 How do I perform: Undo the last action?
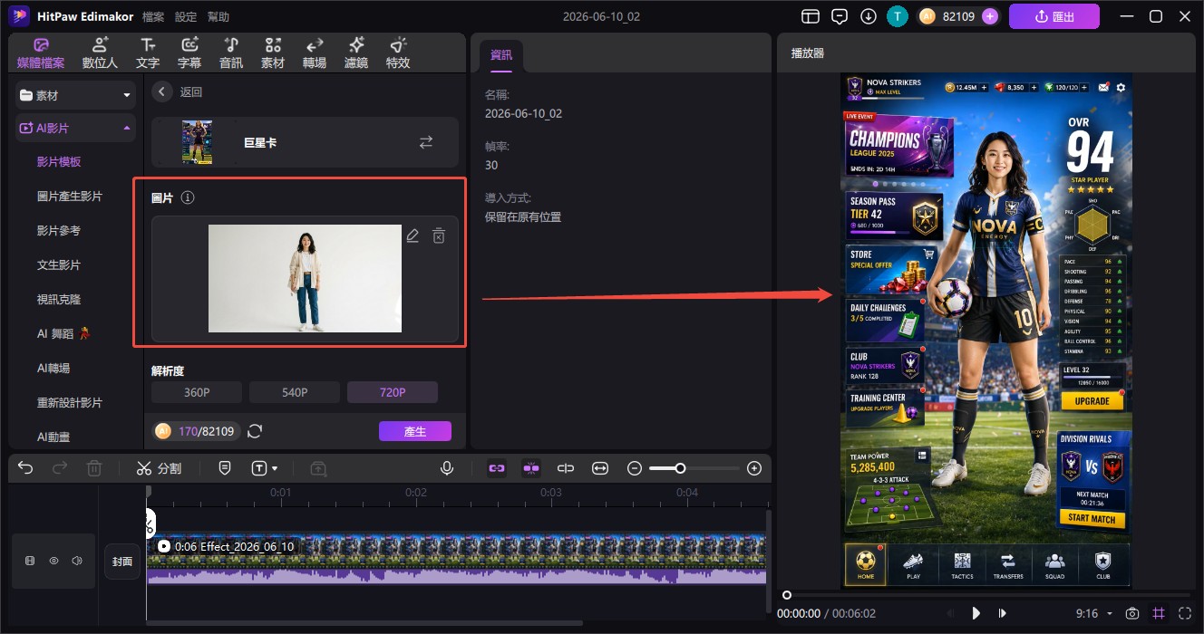point(25,468)
